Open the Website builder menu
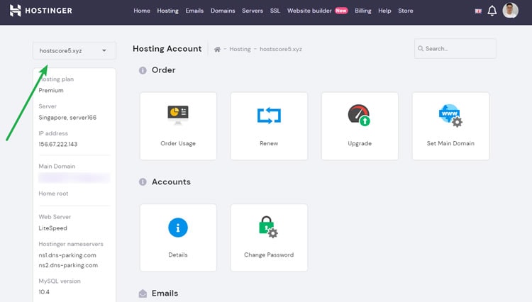This screenshot has height=302, width=532. (309, 11)
